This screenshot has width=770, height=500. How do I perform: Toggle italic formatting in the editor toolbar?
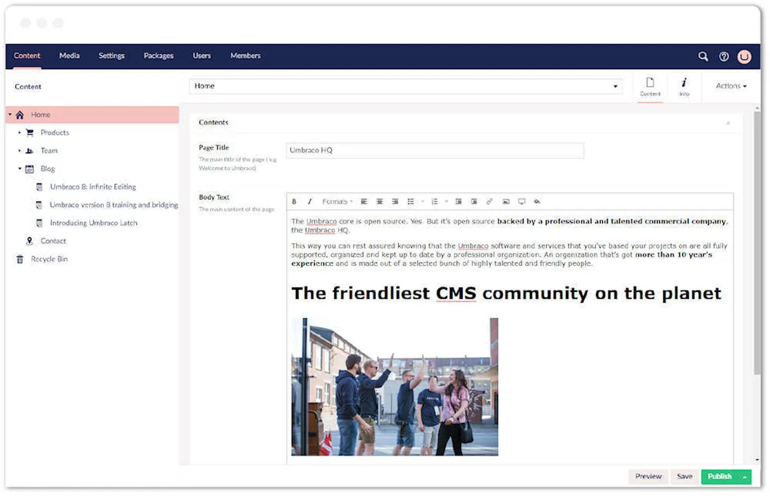click(309, 202)
